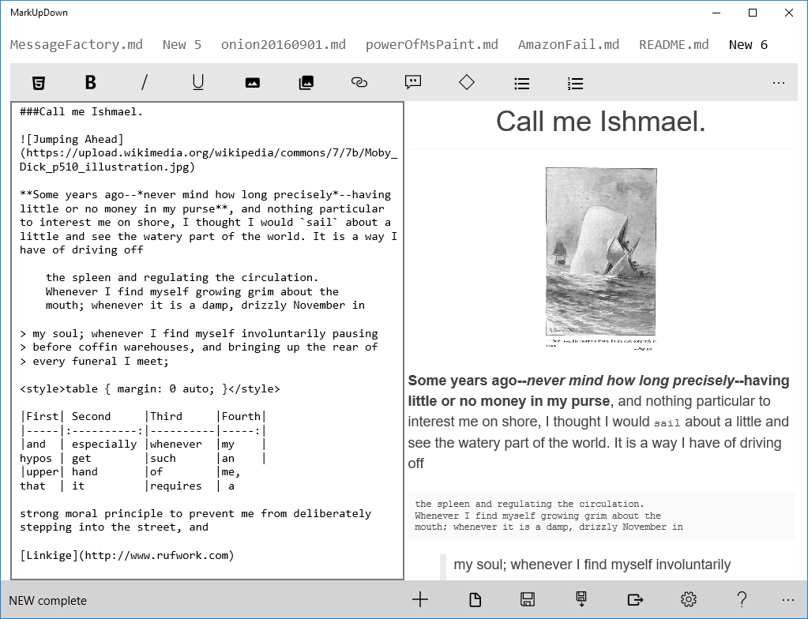Click the inline code word sail in preview

click(x=667, y=422)
